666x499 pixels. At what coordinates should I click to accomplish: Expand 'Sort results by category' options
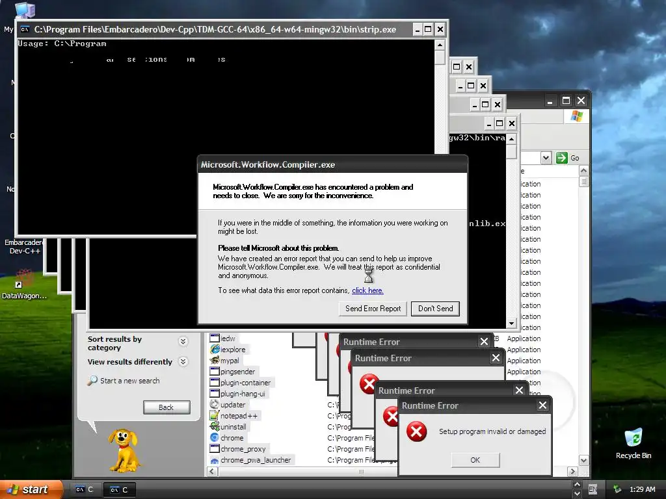click(x=183, y=342)
